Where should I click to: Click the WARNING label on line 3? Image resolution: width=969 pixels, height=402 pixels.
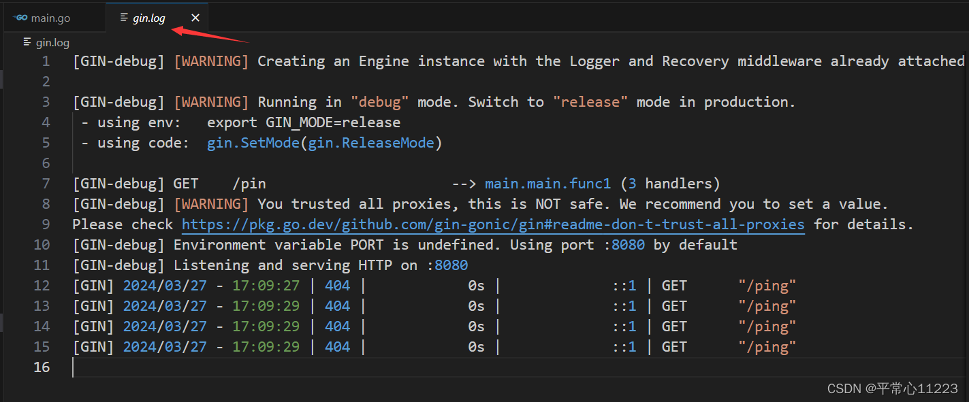pyautogui.click(x=210, y=101)
